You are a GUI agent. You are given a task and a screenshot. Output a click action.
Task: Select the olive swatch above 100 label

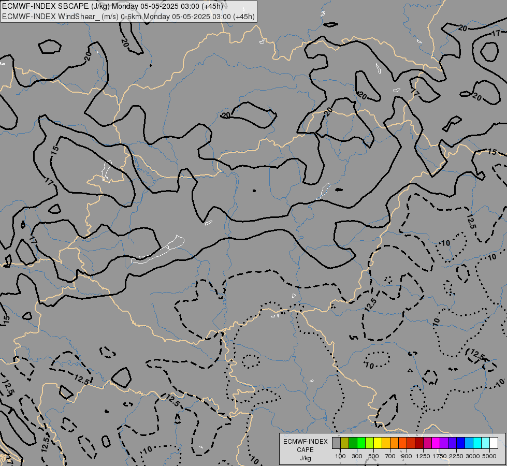click(344, 443)
